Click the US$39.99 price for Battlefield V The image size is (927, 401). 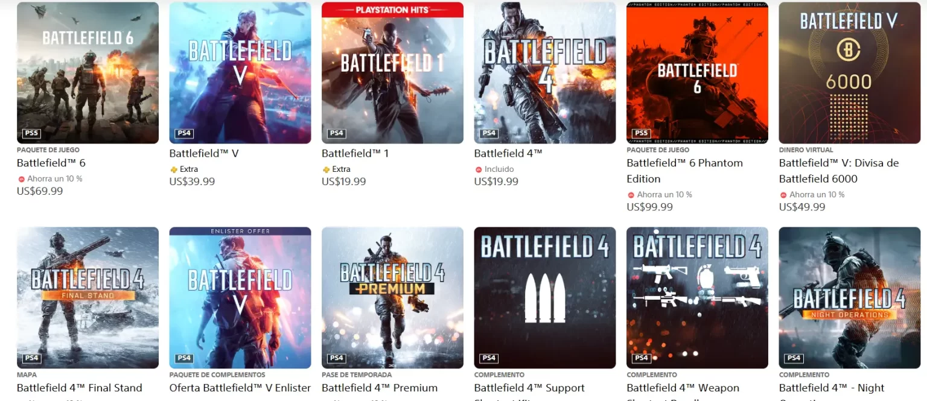click(x=192, y=182)
